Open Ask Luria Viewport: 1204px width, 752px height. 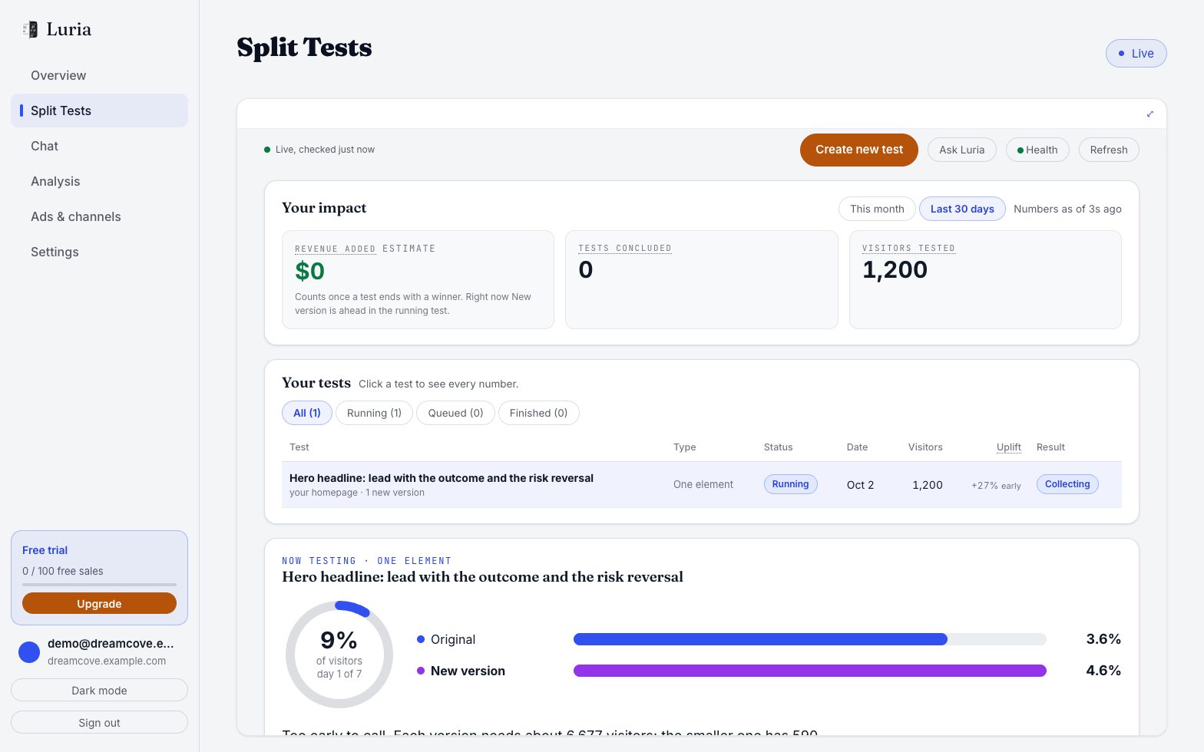pyautogui.click(x=961, y=150)
